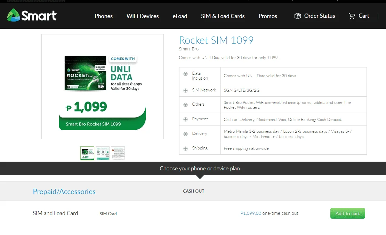Select the Cash on Delivery payment methods text

click(x=282, y=120)
